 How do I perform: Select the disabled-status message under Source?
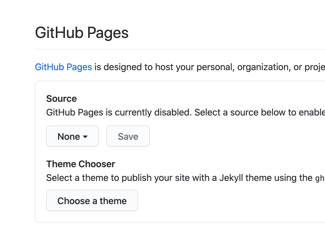click(159, 112)
